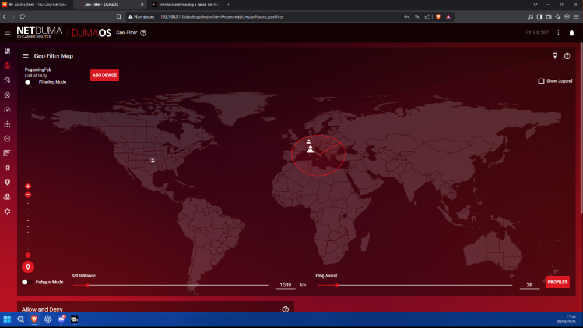Toggle the Polygon Mode switch

tap(27, 282)
